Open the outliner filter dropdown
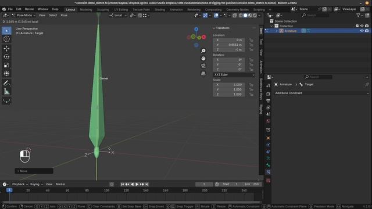The width and height of the screenshot is (372, 209). click(359, 16)
